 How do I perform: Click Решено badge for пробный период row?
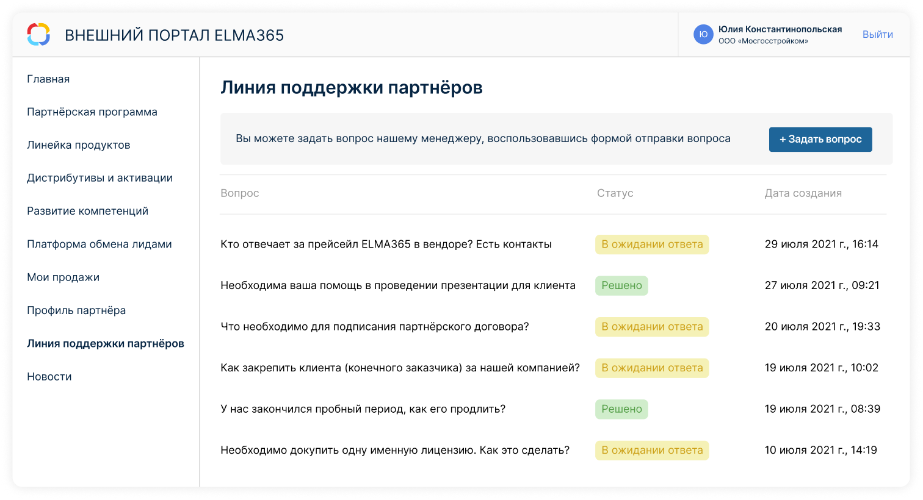621,409
